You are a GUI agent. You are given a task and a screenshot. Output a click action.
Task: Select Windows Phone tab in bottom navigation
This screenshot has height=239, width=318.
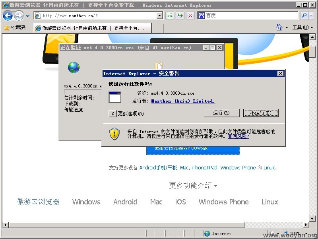pyautogui.click(x=223, y=202)
